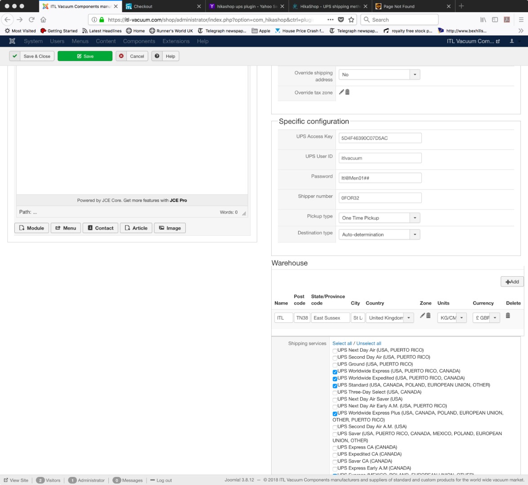528x485 pixels.
Task: Uncheck UPS Worldwide Expedited option
Action: coord(335,379)
